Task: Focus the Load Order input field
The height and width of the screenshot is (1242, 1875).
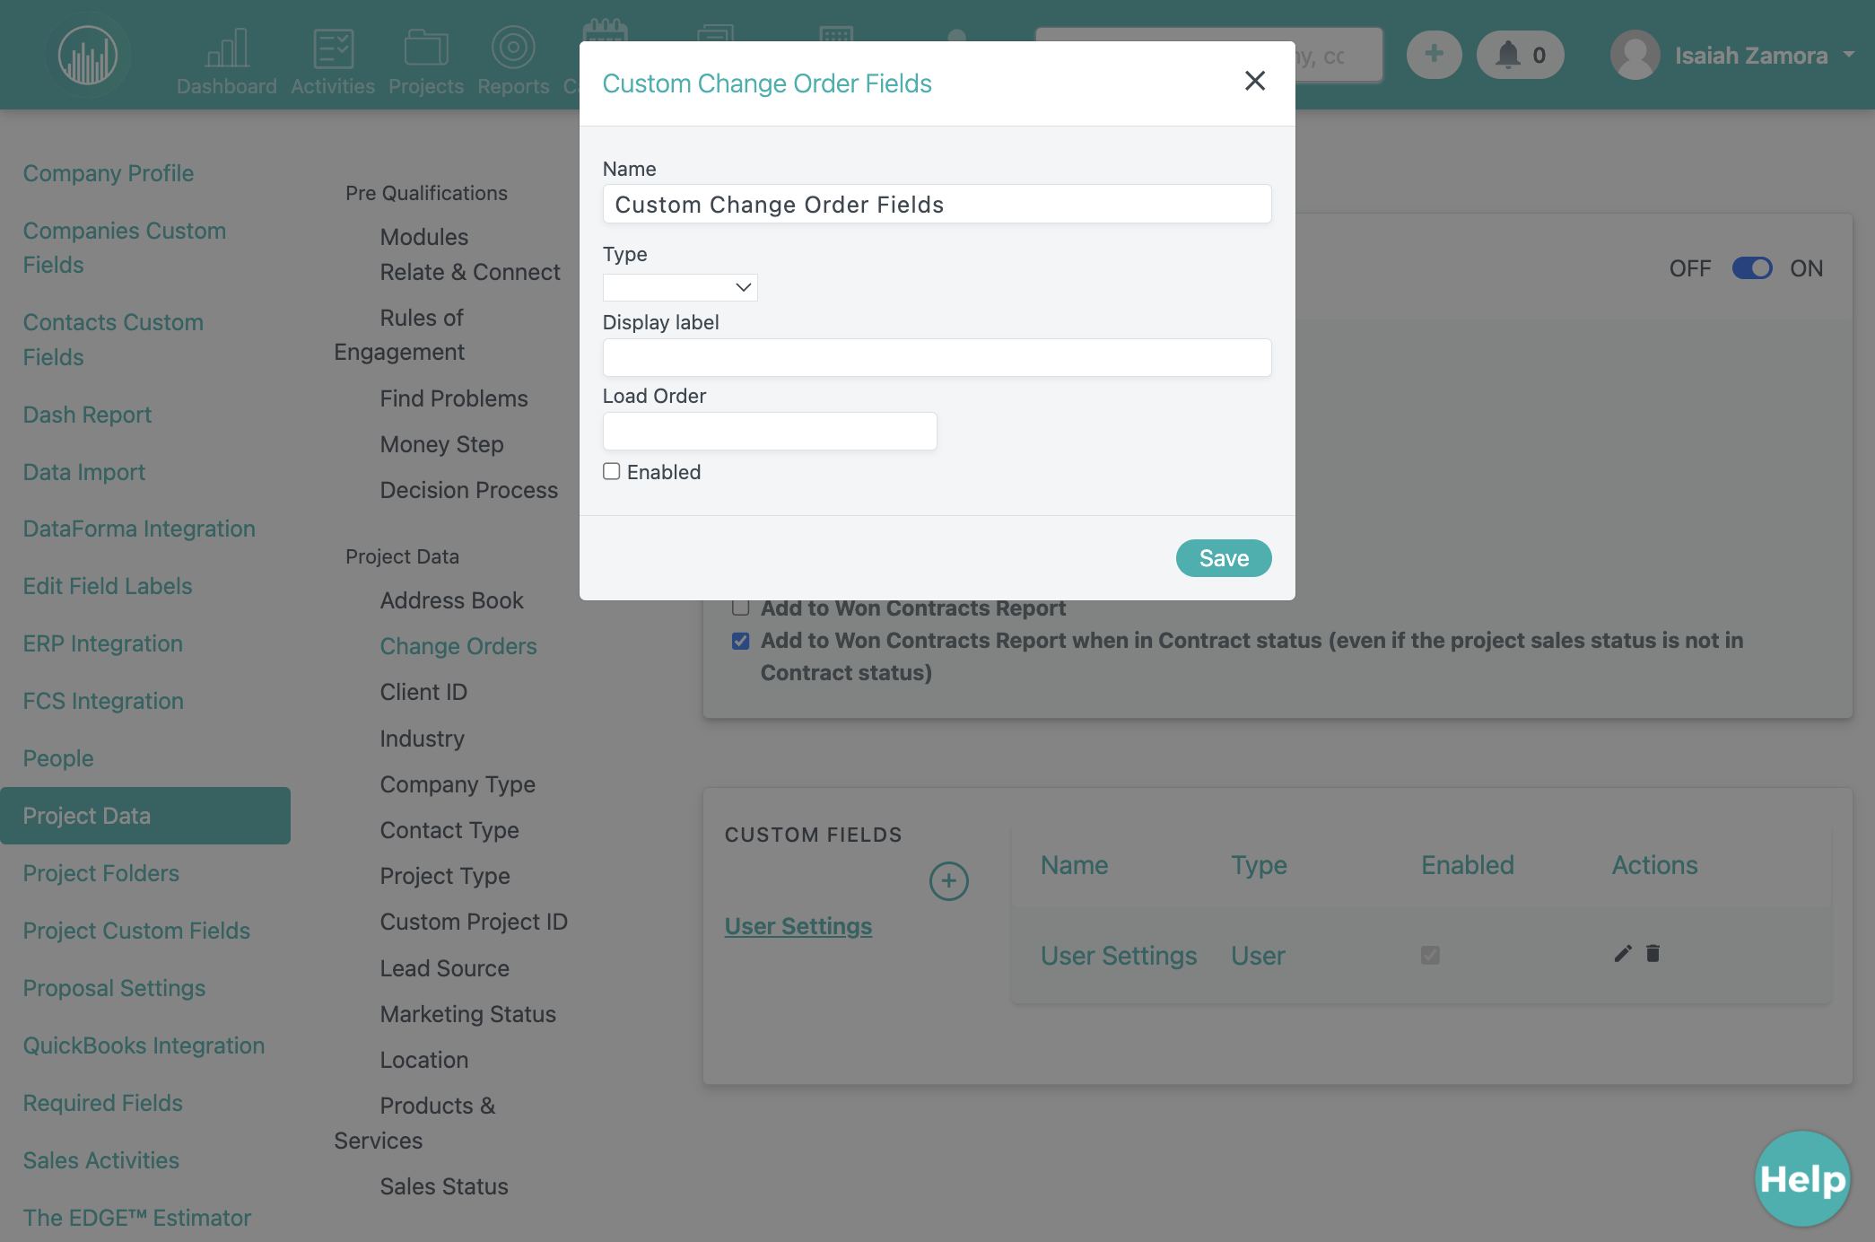Action: pyautogui.click(x=770, y=431)
